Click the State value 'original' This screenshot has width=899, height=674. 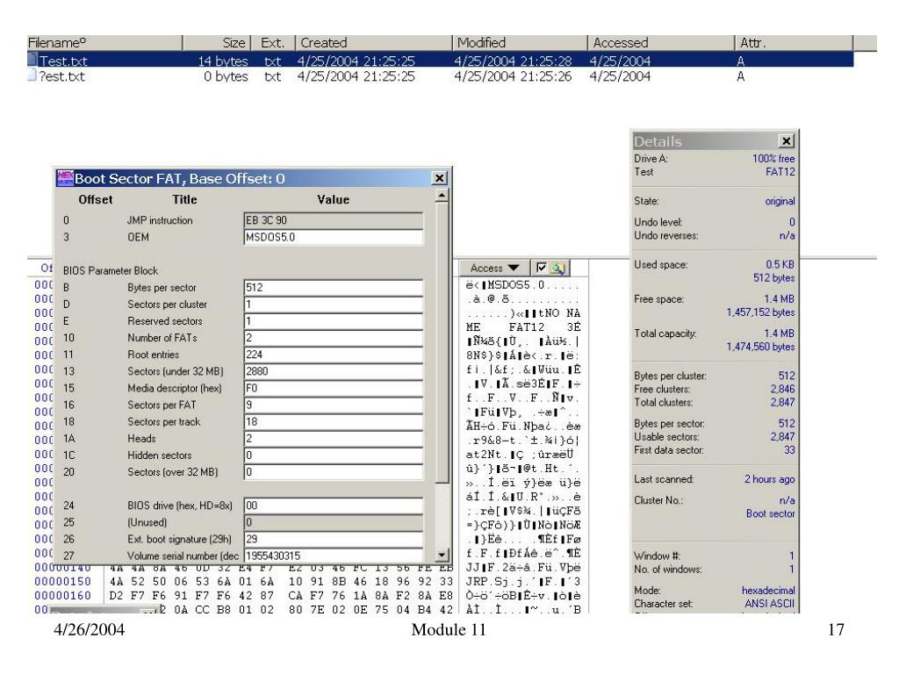point(780,201)
